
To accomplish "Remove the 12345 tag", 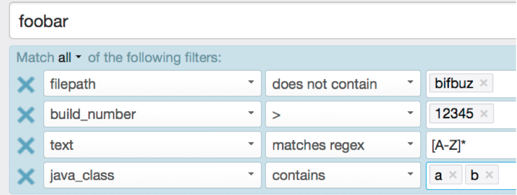I will tap(483, 114).
